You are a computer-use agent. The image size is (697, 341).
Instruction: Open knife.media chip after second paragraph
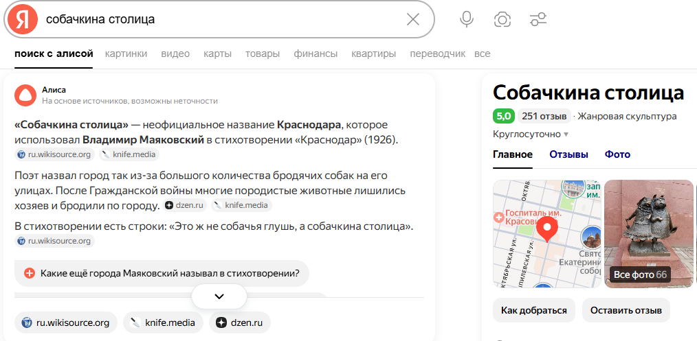point(241,205)
